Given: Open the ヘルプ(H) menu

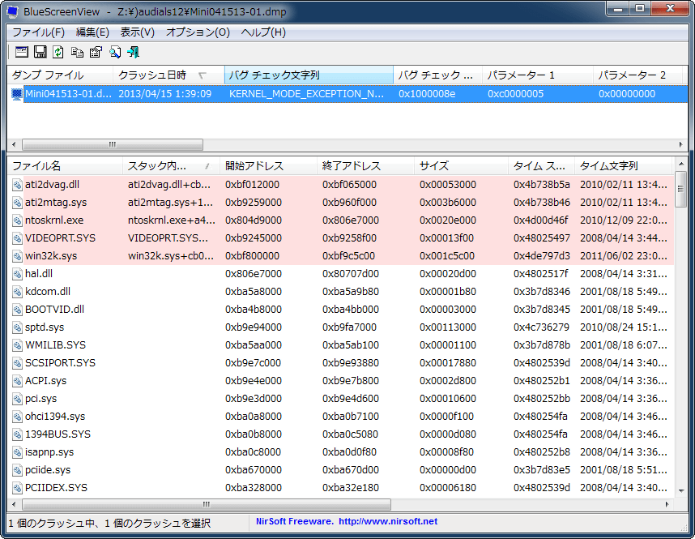Looking at the screenshot, I should tap(264, 32).
